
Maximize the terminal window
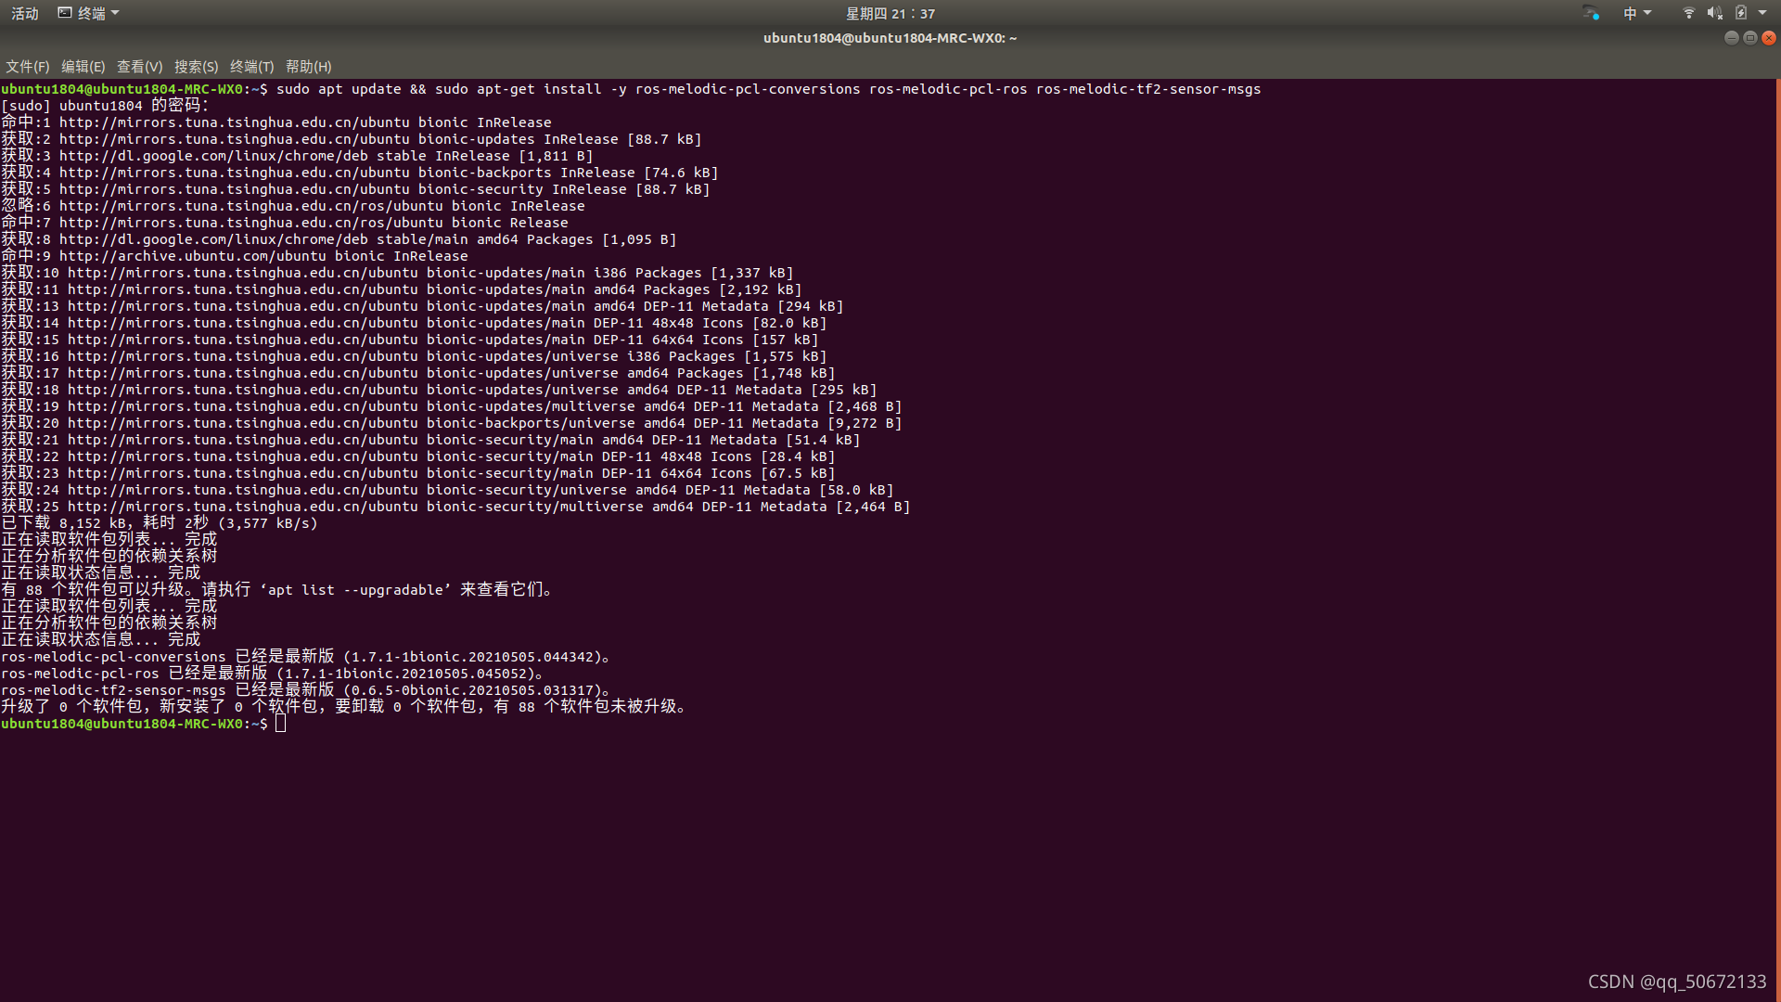pos(1749,38)
